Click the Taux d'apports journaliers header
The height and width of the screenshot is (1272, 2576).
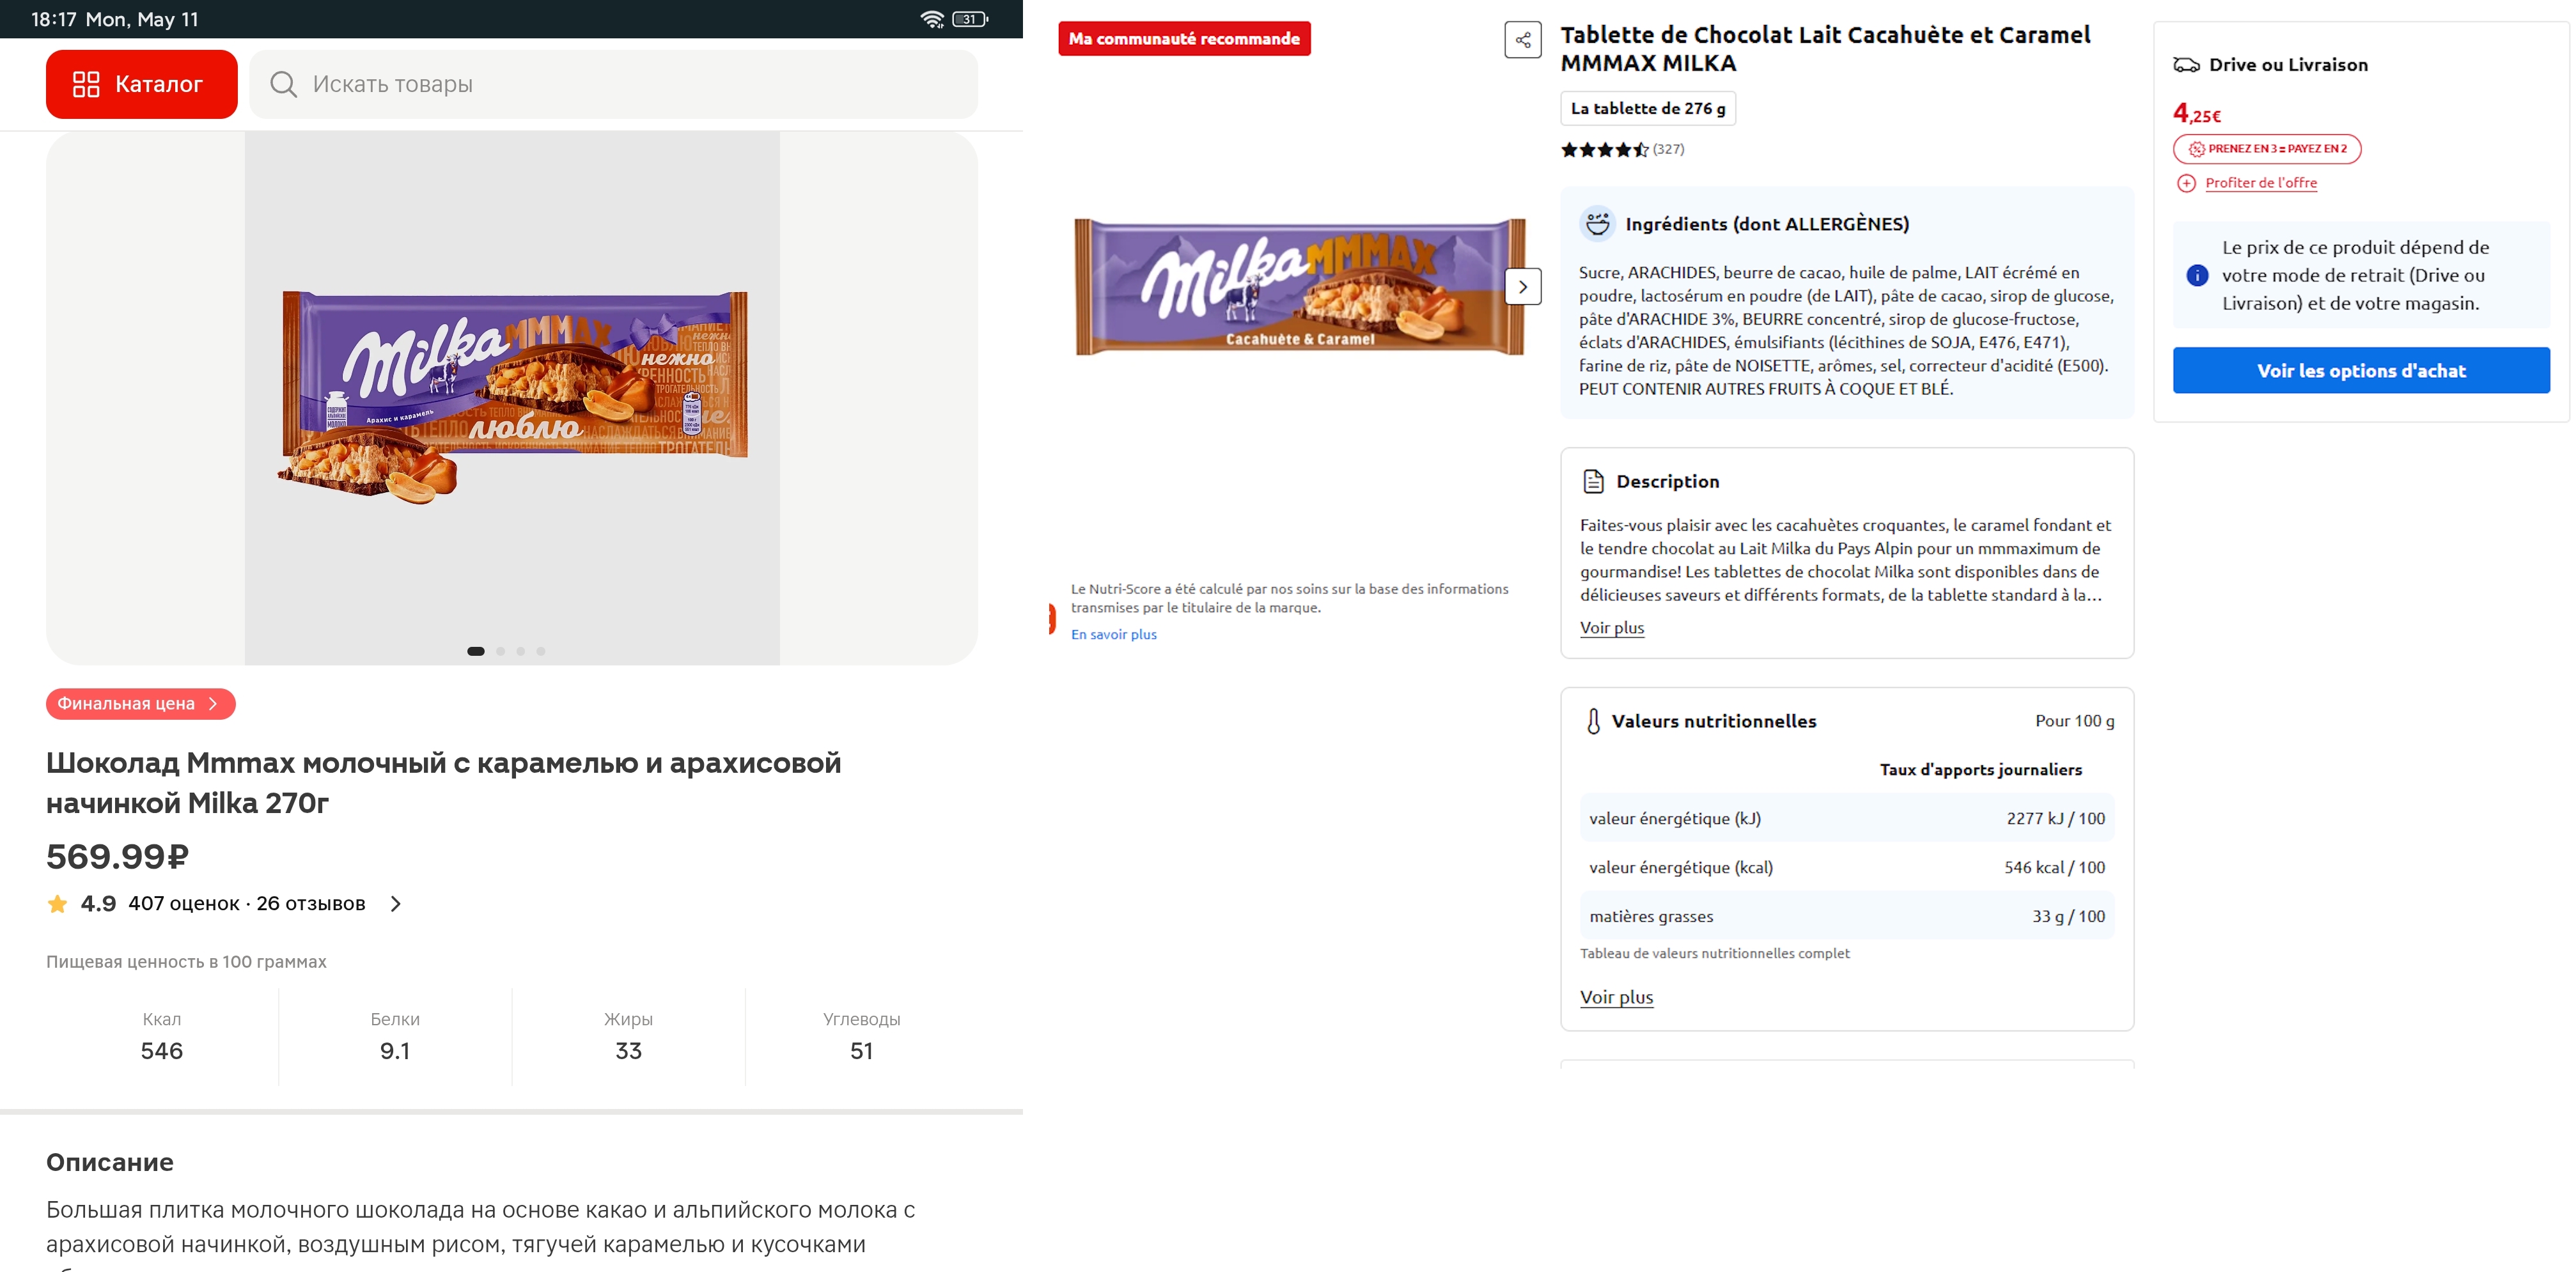click(1981, 769)
